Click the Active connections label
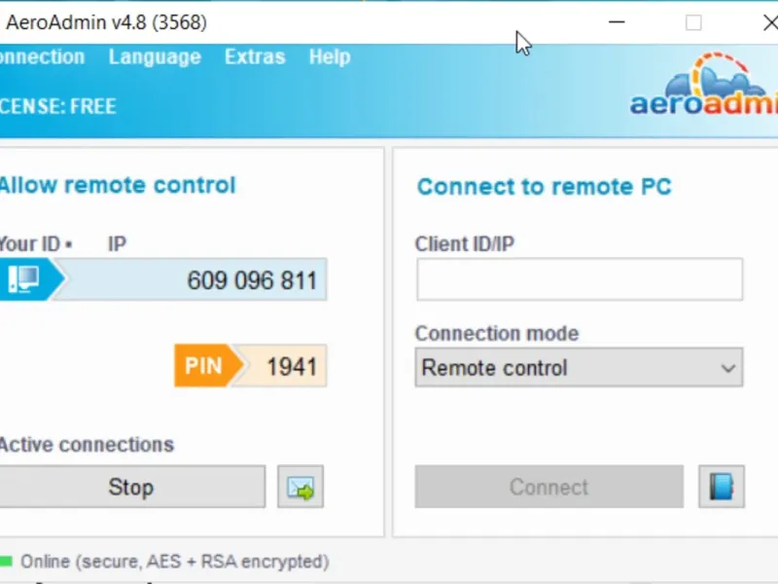 pyautogui.click(x=87, y=445)
